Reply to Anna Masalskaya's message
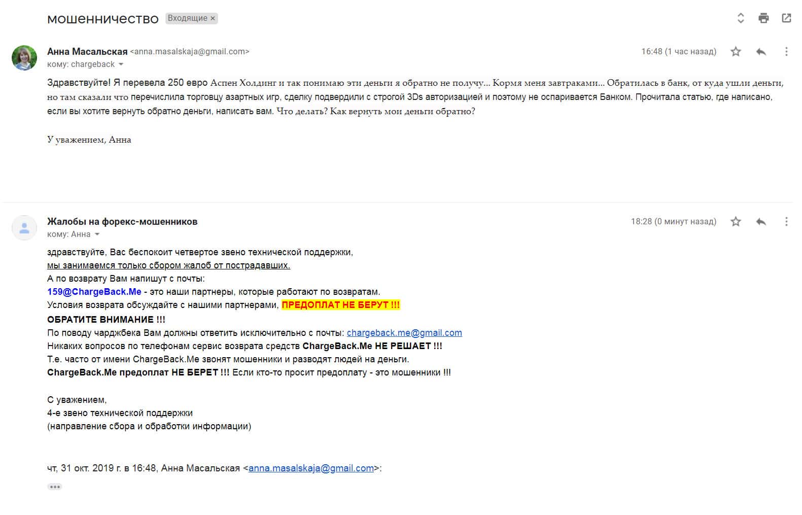Screen dimensions: 802x515 click(761, 51)
